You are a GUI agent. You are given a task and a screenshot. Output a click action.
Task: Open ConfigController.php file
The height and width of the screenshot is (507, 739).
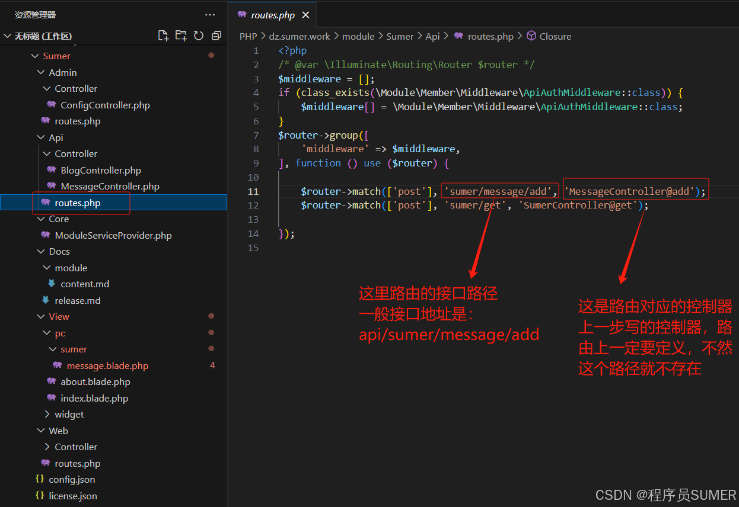point(105,105)
